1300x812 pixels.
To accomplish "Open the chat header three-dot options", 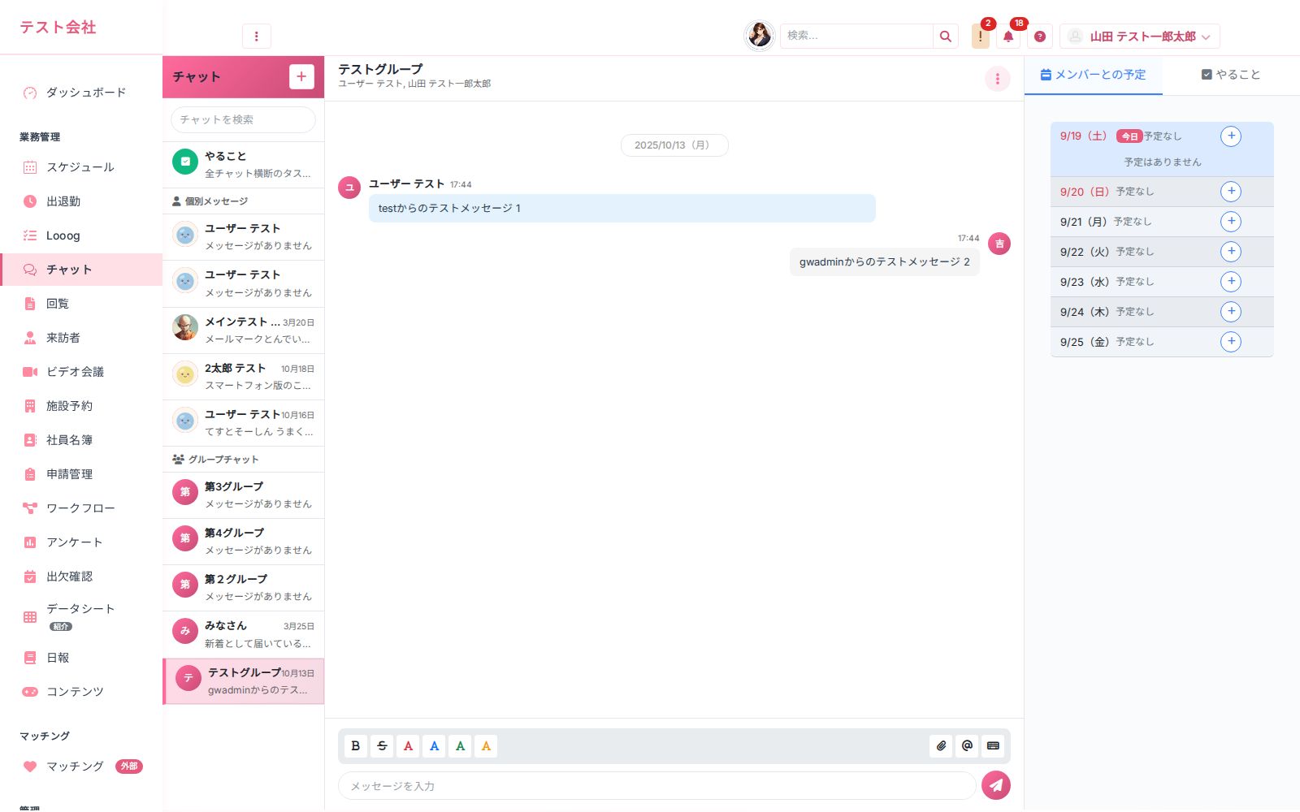I will [998, 79].
